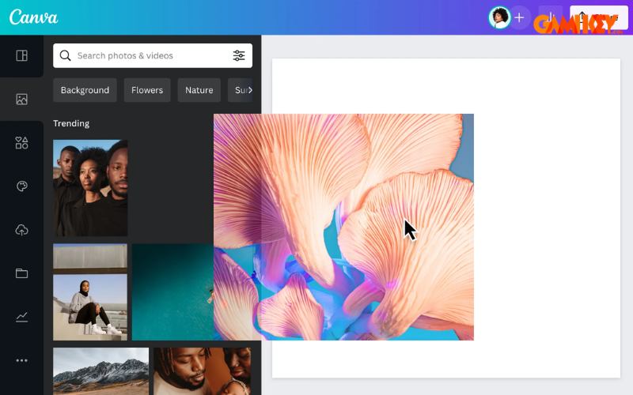Select the three people in black thumbnail
The image size is (633, 395).
coord(90,188)
